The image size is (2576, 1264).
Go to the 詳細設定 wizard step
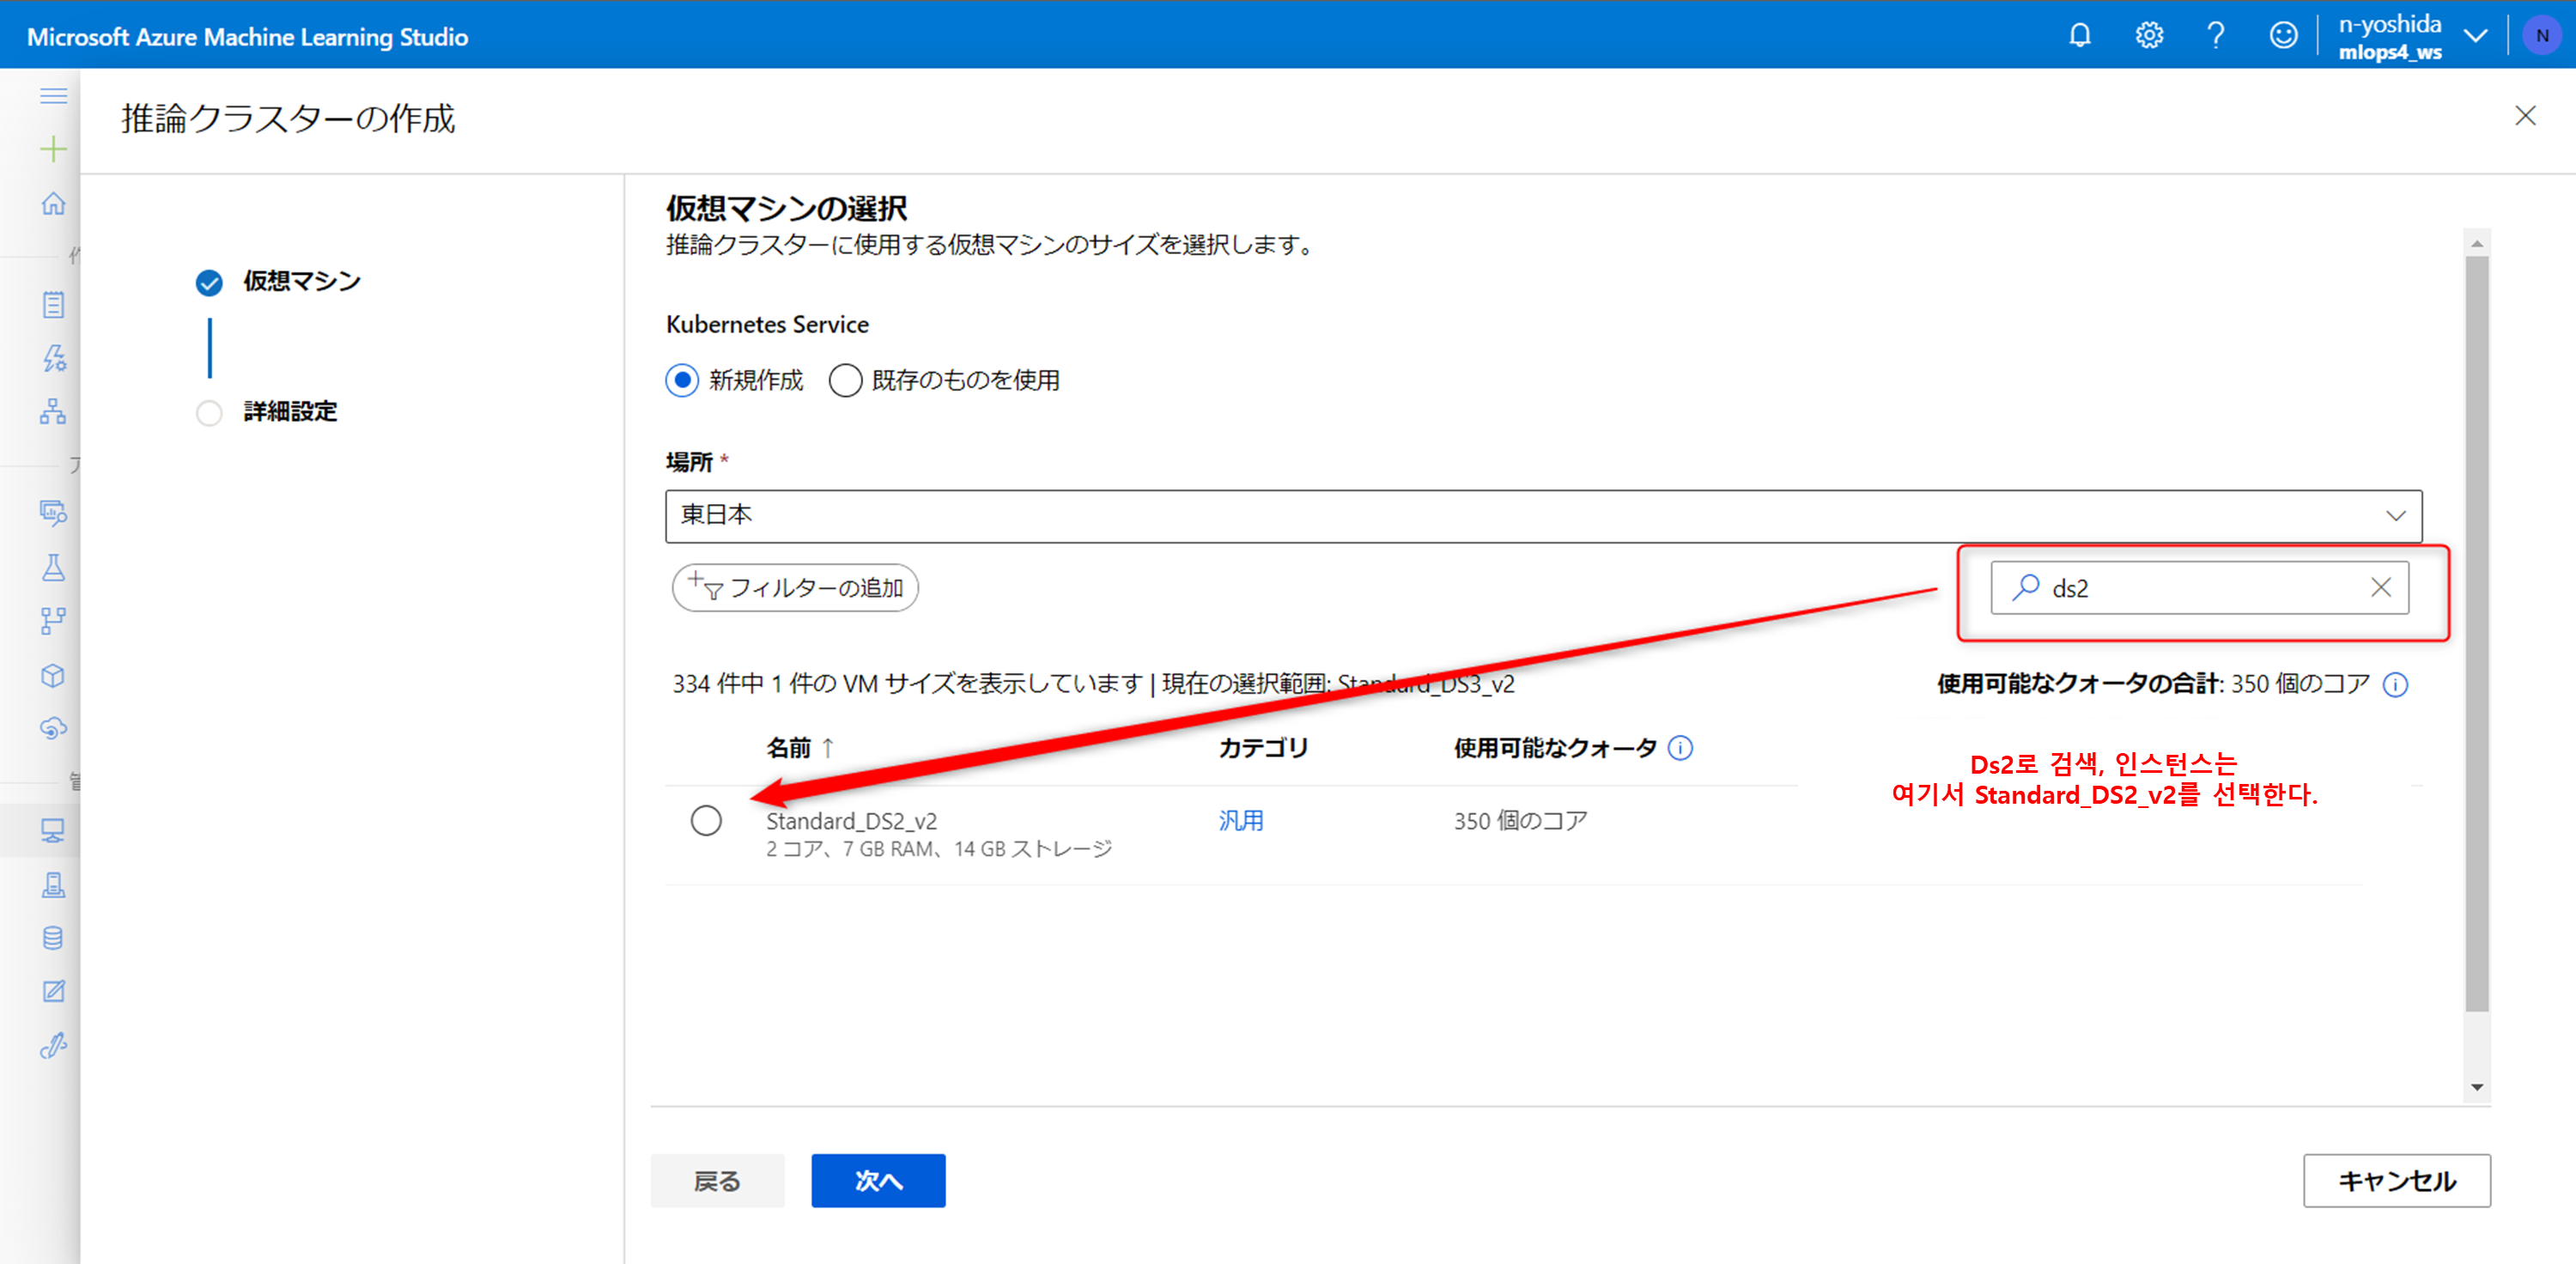[x=289, y=412]
